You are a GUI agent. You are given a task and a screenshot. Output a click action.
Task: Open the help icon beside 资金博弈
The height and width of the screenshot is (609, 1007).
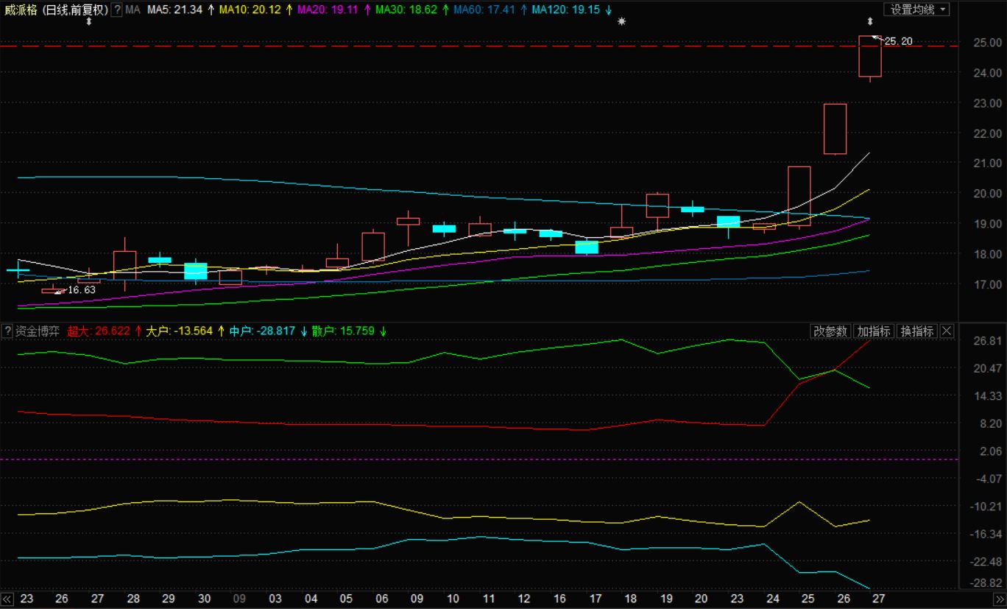point(8,331)
